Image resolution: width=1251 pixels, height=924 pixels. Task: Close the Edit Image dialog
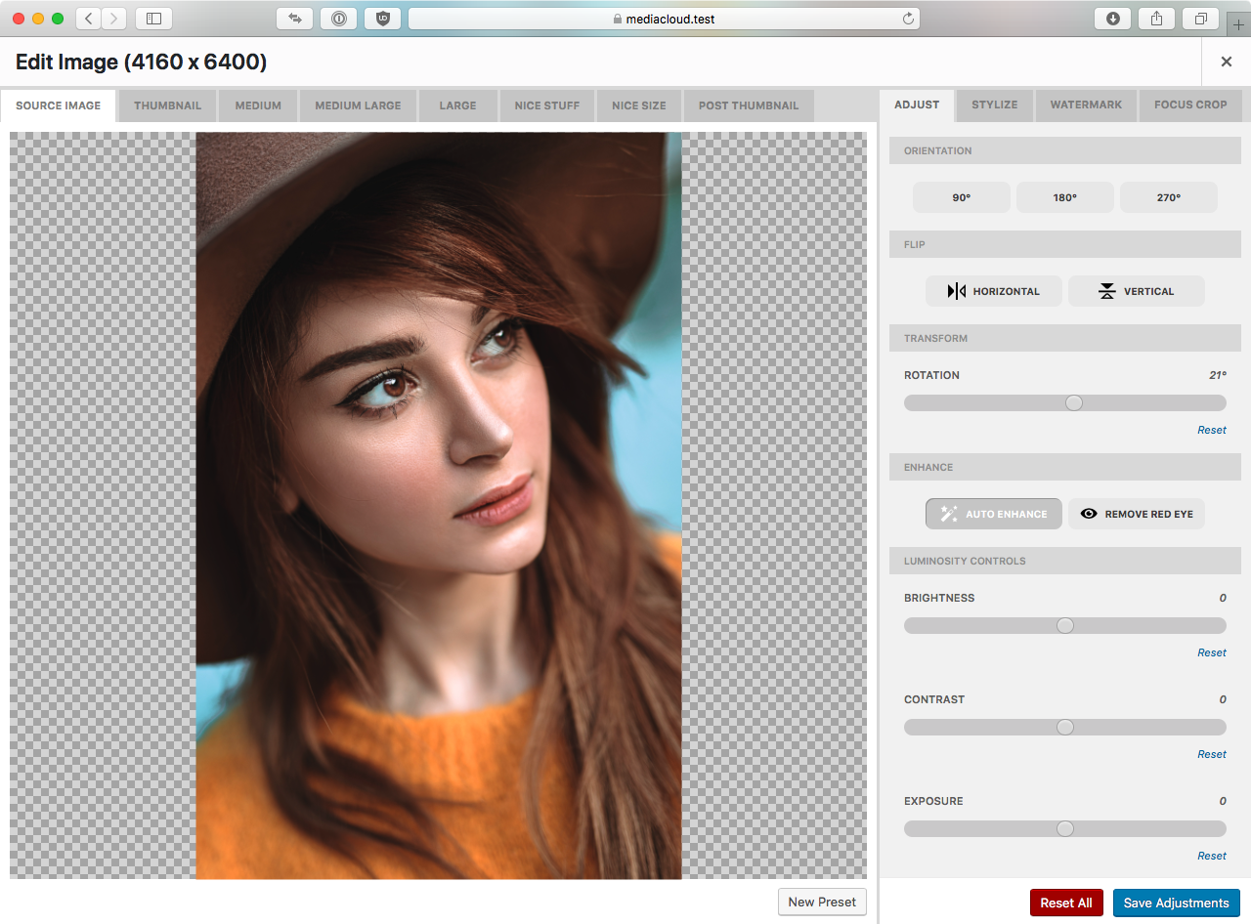coord(1226,62)
